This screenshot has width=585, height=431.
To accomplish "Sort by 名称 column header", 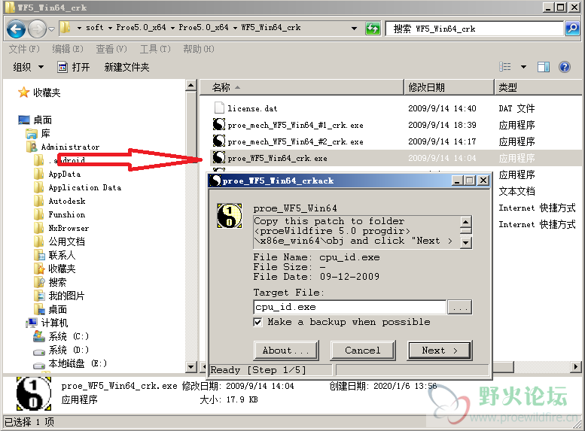I will [302, 87].
